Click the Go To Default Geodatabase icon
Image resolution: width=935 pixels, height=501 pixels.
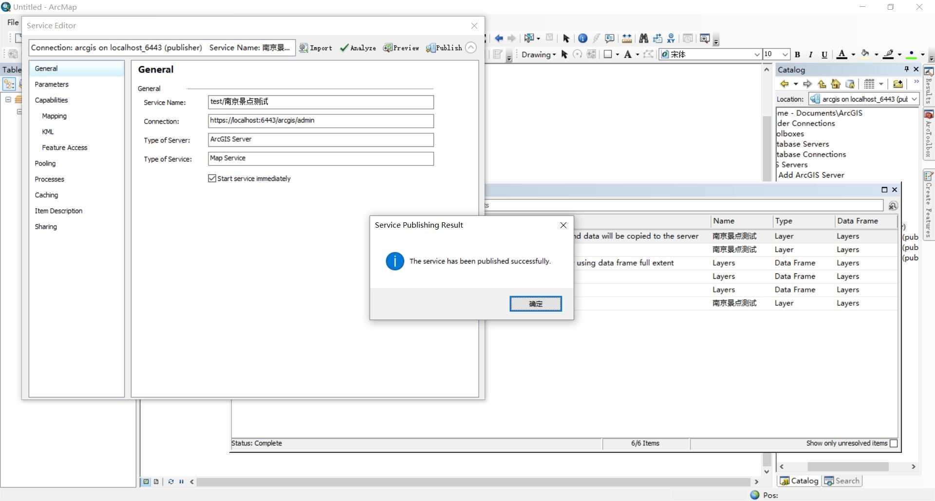(x=850, y=84)
